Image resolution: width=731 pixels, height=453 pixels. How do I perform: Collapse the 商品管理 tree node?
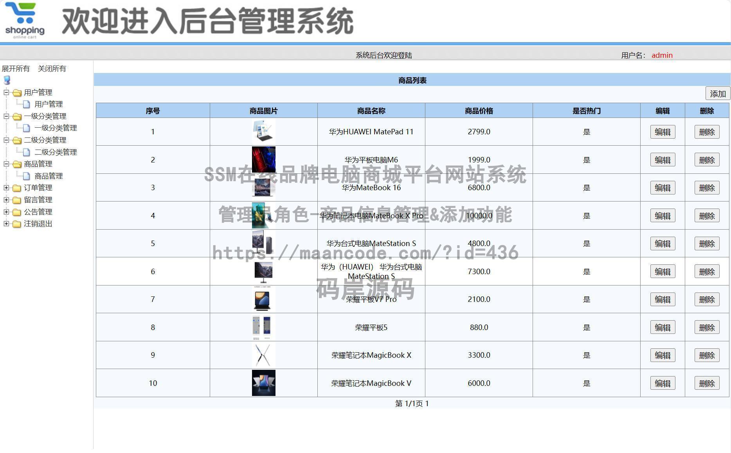pyautogui.click(x=6, y=164)
